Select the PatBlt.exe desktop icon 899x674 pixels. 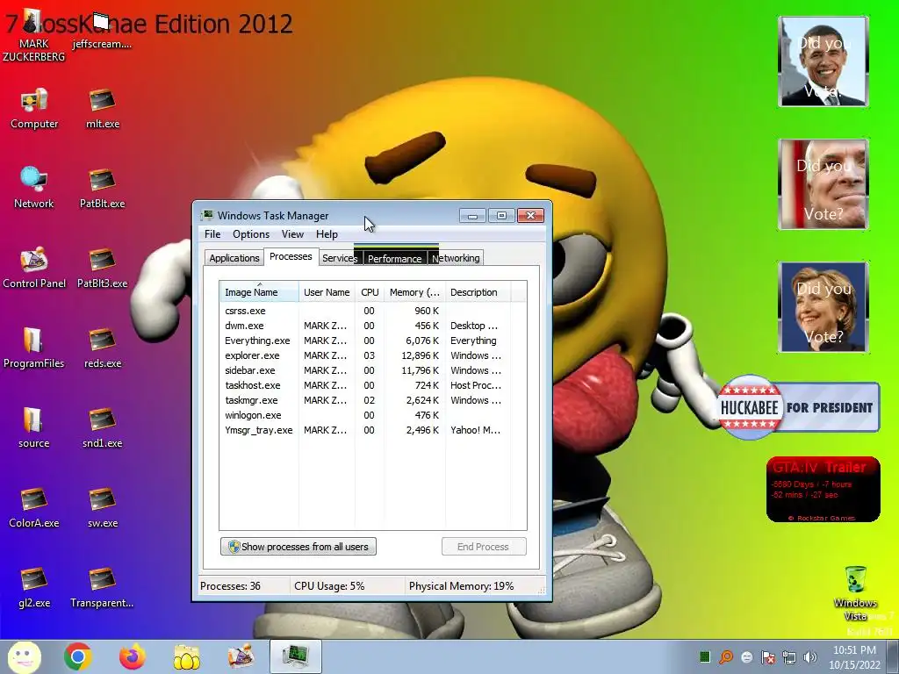coord(102,189)
